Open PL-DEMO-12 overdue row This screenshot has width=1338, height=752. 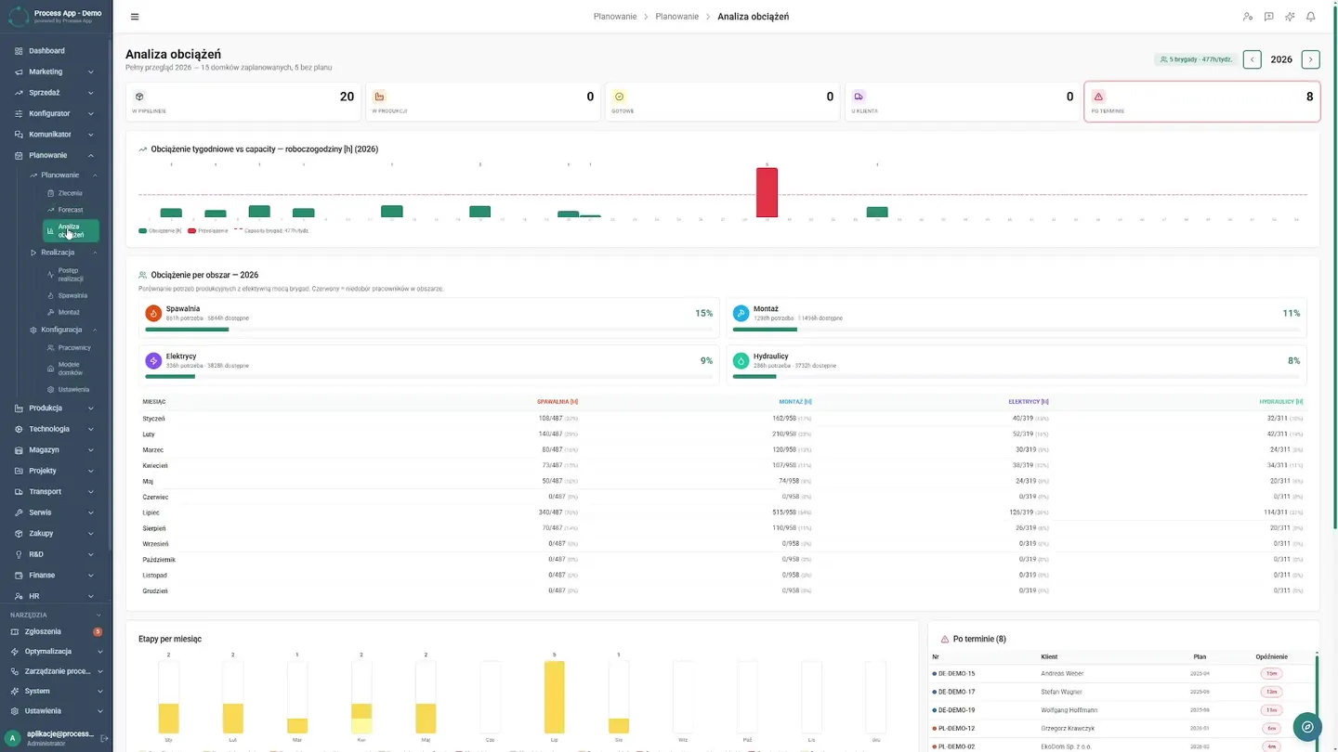[1122, 728]
